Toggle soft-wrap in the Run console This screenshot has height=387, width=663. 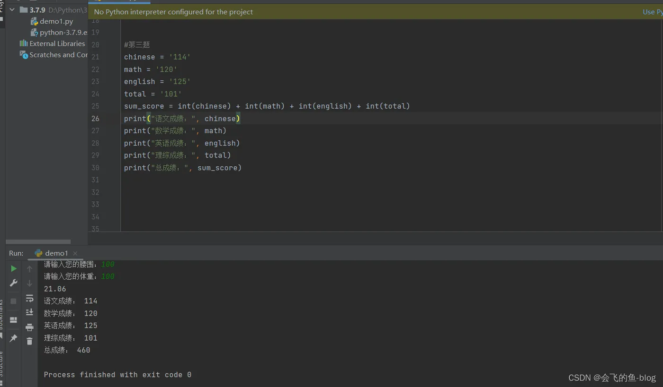[x=29, y=298]
